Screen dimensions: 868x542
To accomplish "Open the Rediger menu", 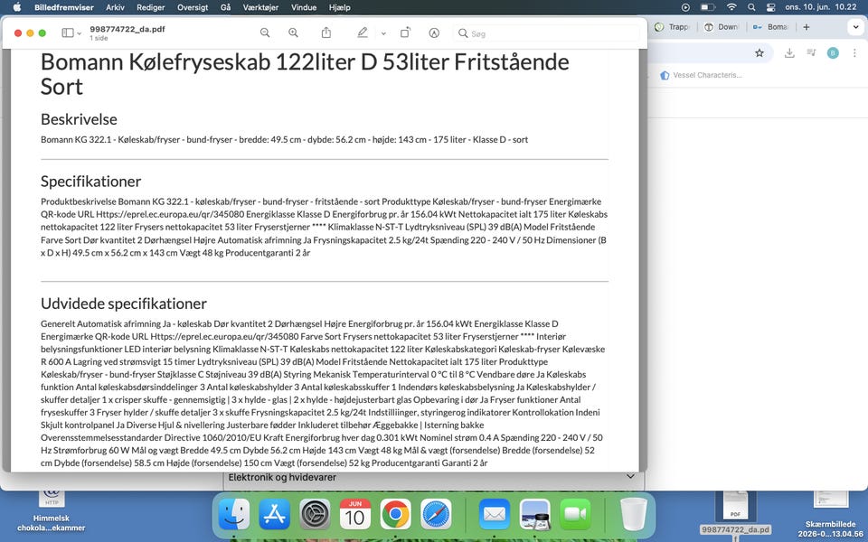I will click(x=151, y=7).
